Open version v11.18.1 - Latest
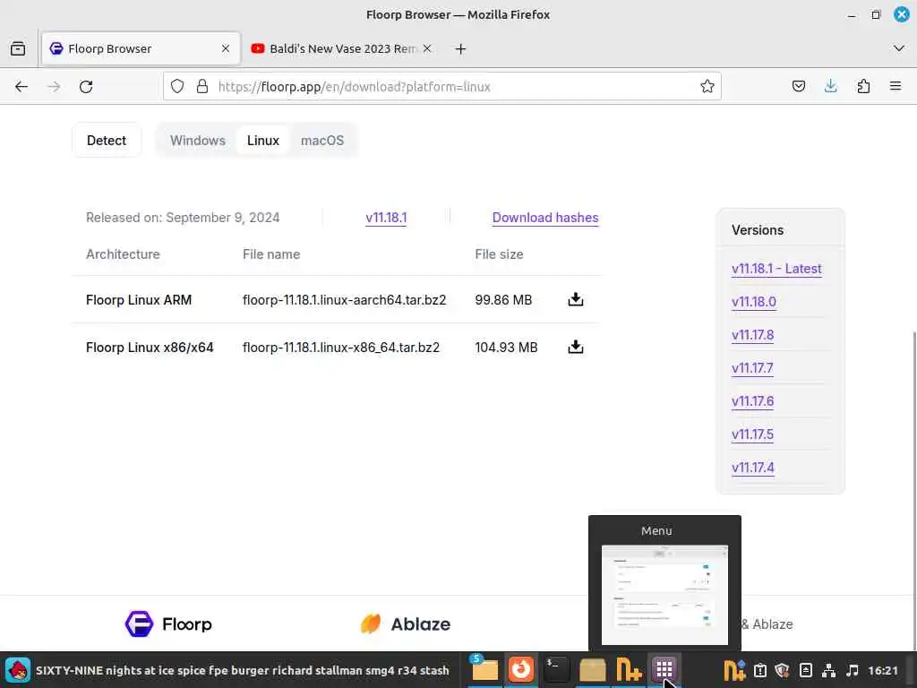This screenshot has width=917, height=688. click(x=776, y=269)
